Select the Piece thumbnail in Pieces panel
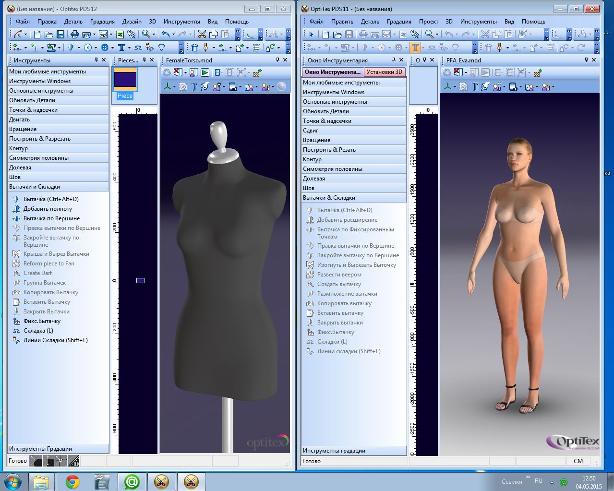The width and height of the screenshot is (614, 491). [x=125, y=80]
